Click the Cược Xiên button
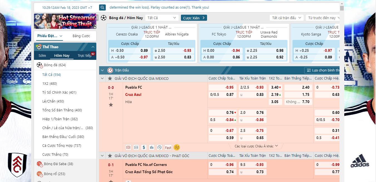Image resolution: width=376 pixels, height=182 pixels. click(x=194, y=18)
